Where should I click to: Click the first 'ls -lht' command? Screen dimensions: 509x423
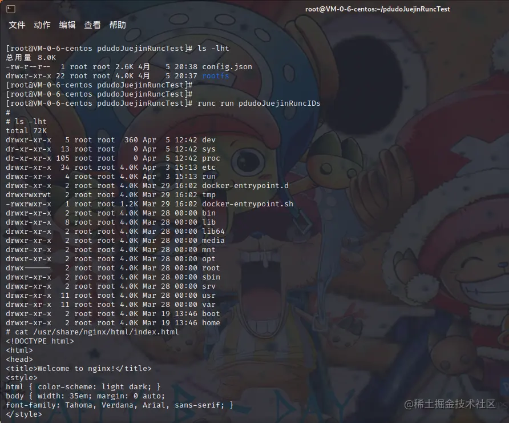pos(213,48)
